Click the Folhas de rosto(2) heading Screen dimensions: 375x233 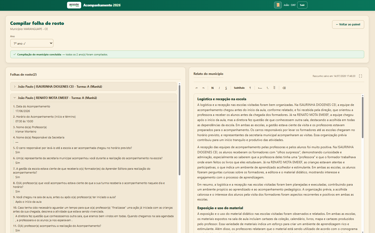23,75
